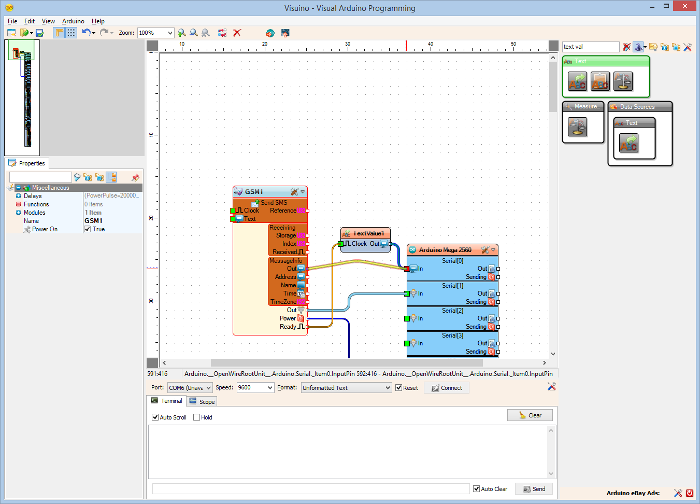Click Text Value component under Data Sources
The width and height of the screenshot is (700, 504).
628,143
